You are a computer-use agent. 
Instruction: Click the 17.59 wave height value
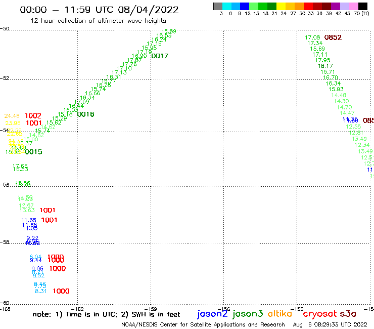(x=81, y=102)
